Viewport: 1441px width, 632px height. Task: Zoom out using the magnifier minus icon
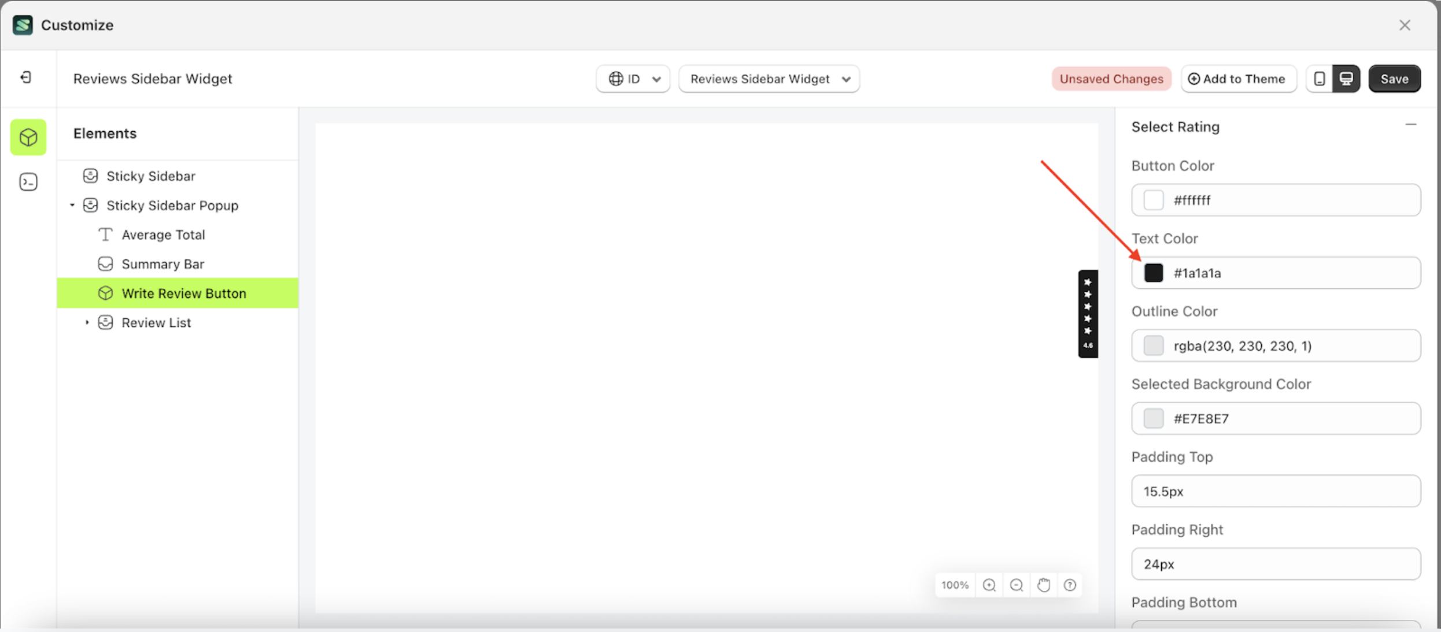[1016, 585]
